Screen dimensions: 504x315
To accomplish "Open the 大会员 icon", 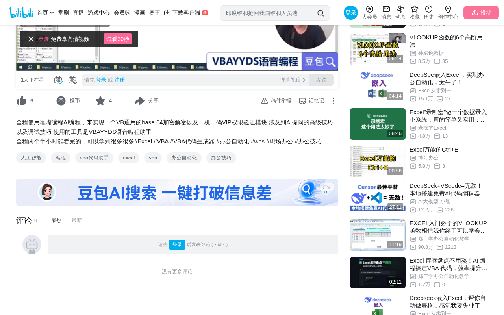I will (369, 9).
